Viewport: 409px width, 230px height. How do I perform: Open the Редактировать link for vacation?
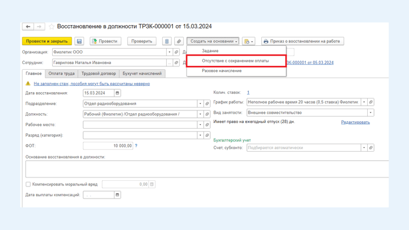[x=355, y=122]
